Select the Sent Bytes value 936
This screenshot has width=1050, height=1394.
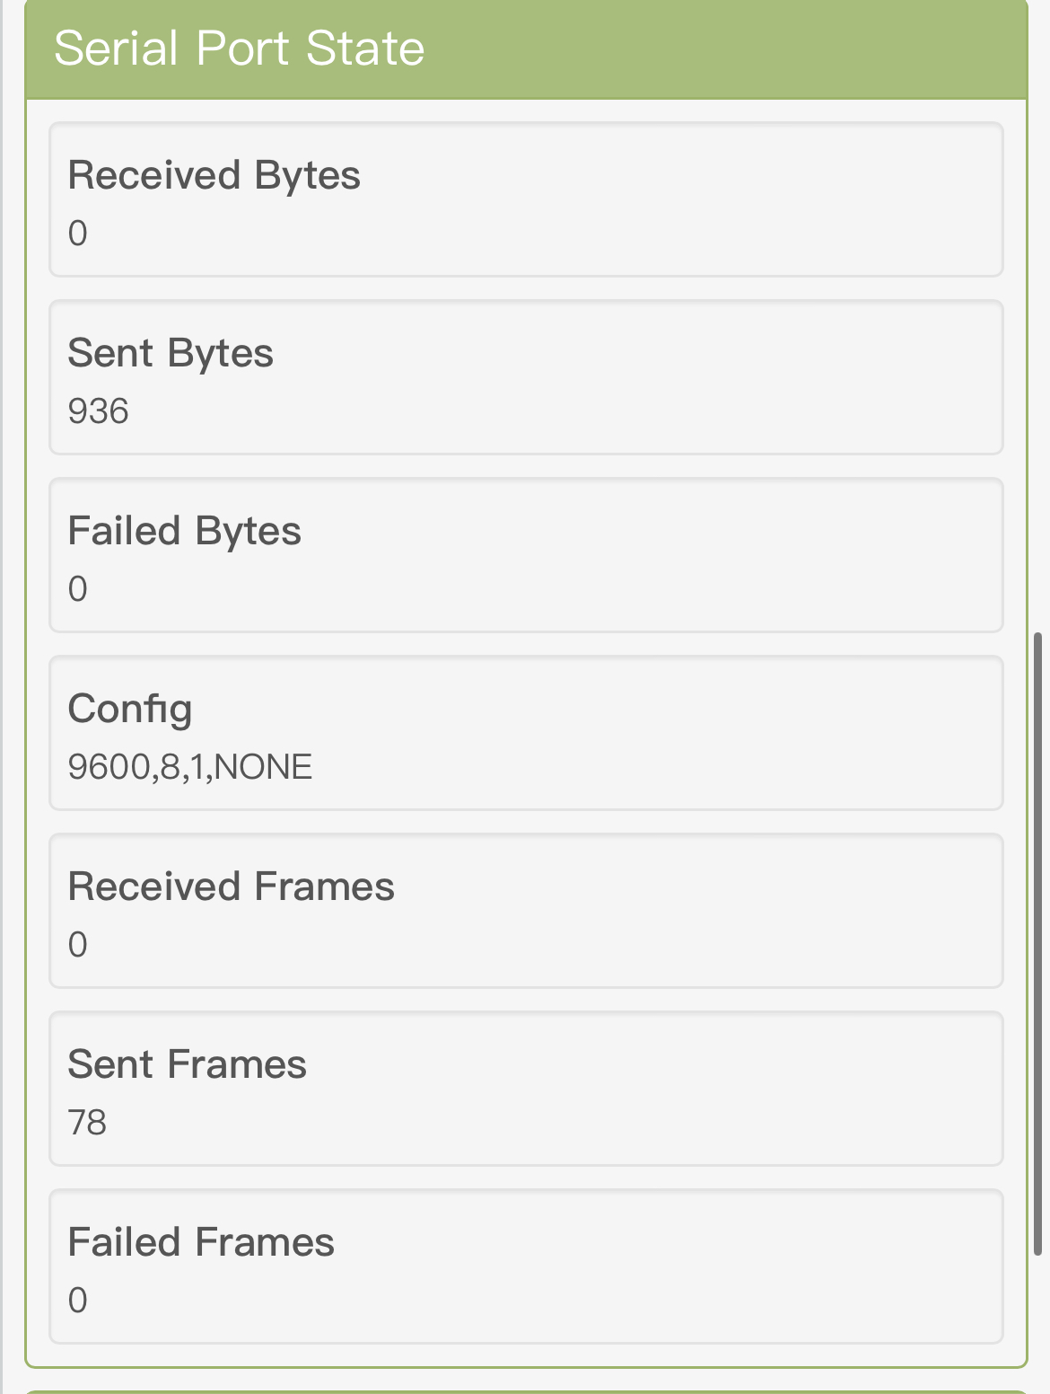[99, 411]
